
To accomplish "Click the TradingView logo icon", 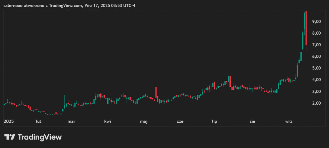I will coord(9,137).
